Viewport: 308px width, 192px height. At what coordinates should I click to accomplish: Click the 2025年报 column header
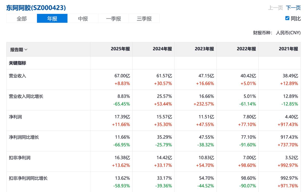click(x=120, y=49)
